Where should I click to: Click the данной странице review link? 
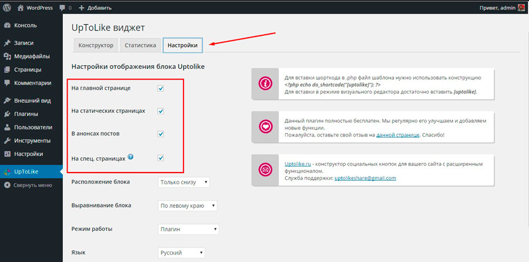coord(398,135)
